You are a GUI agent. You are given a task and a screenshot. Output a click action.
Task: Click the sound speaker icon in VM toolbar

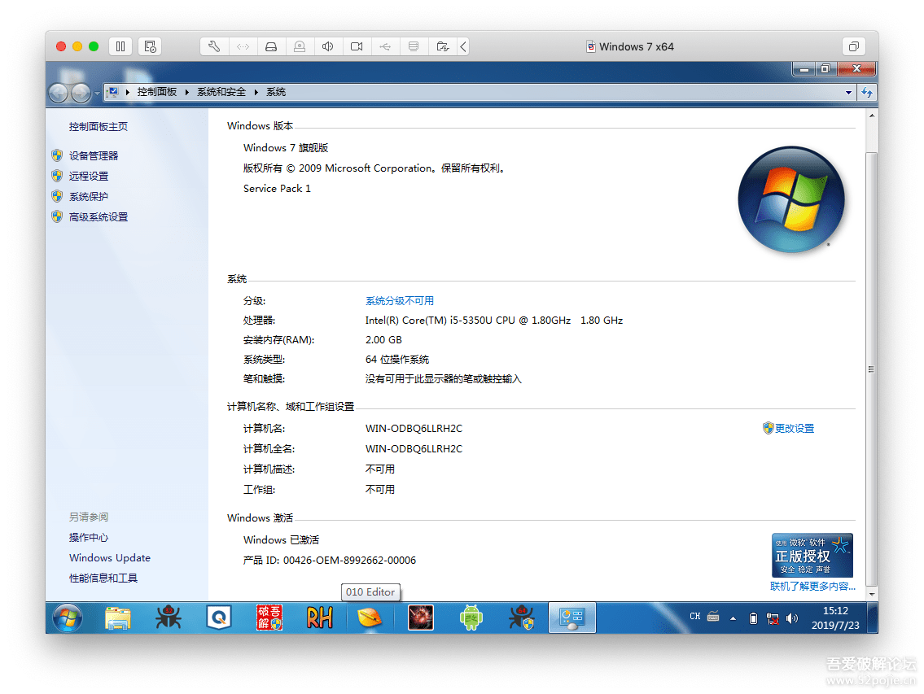pyautogui.click(x=328, y=46)
